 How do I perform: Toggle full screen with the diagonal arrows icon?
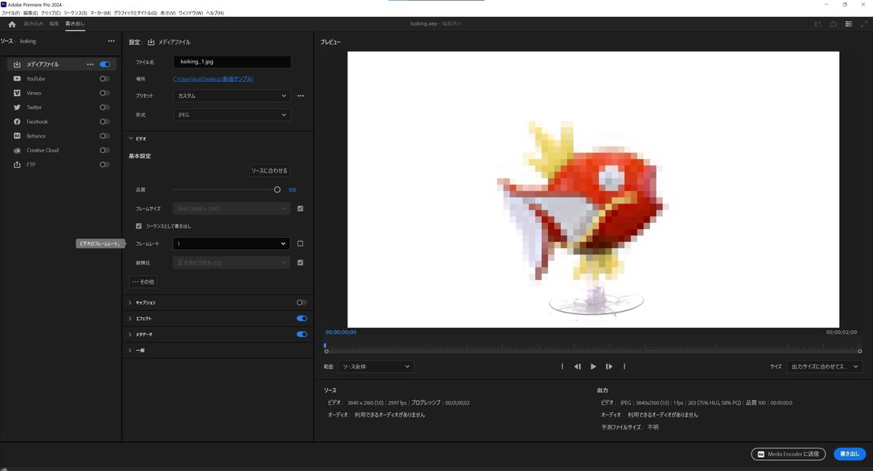coord(864,24)
